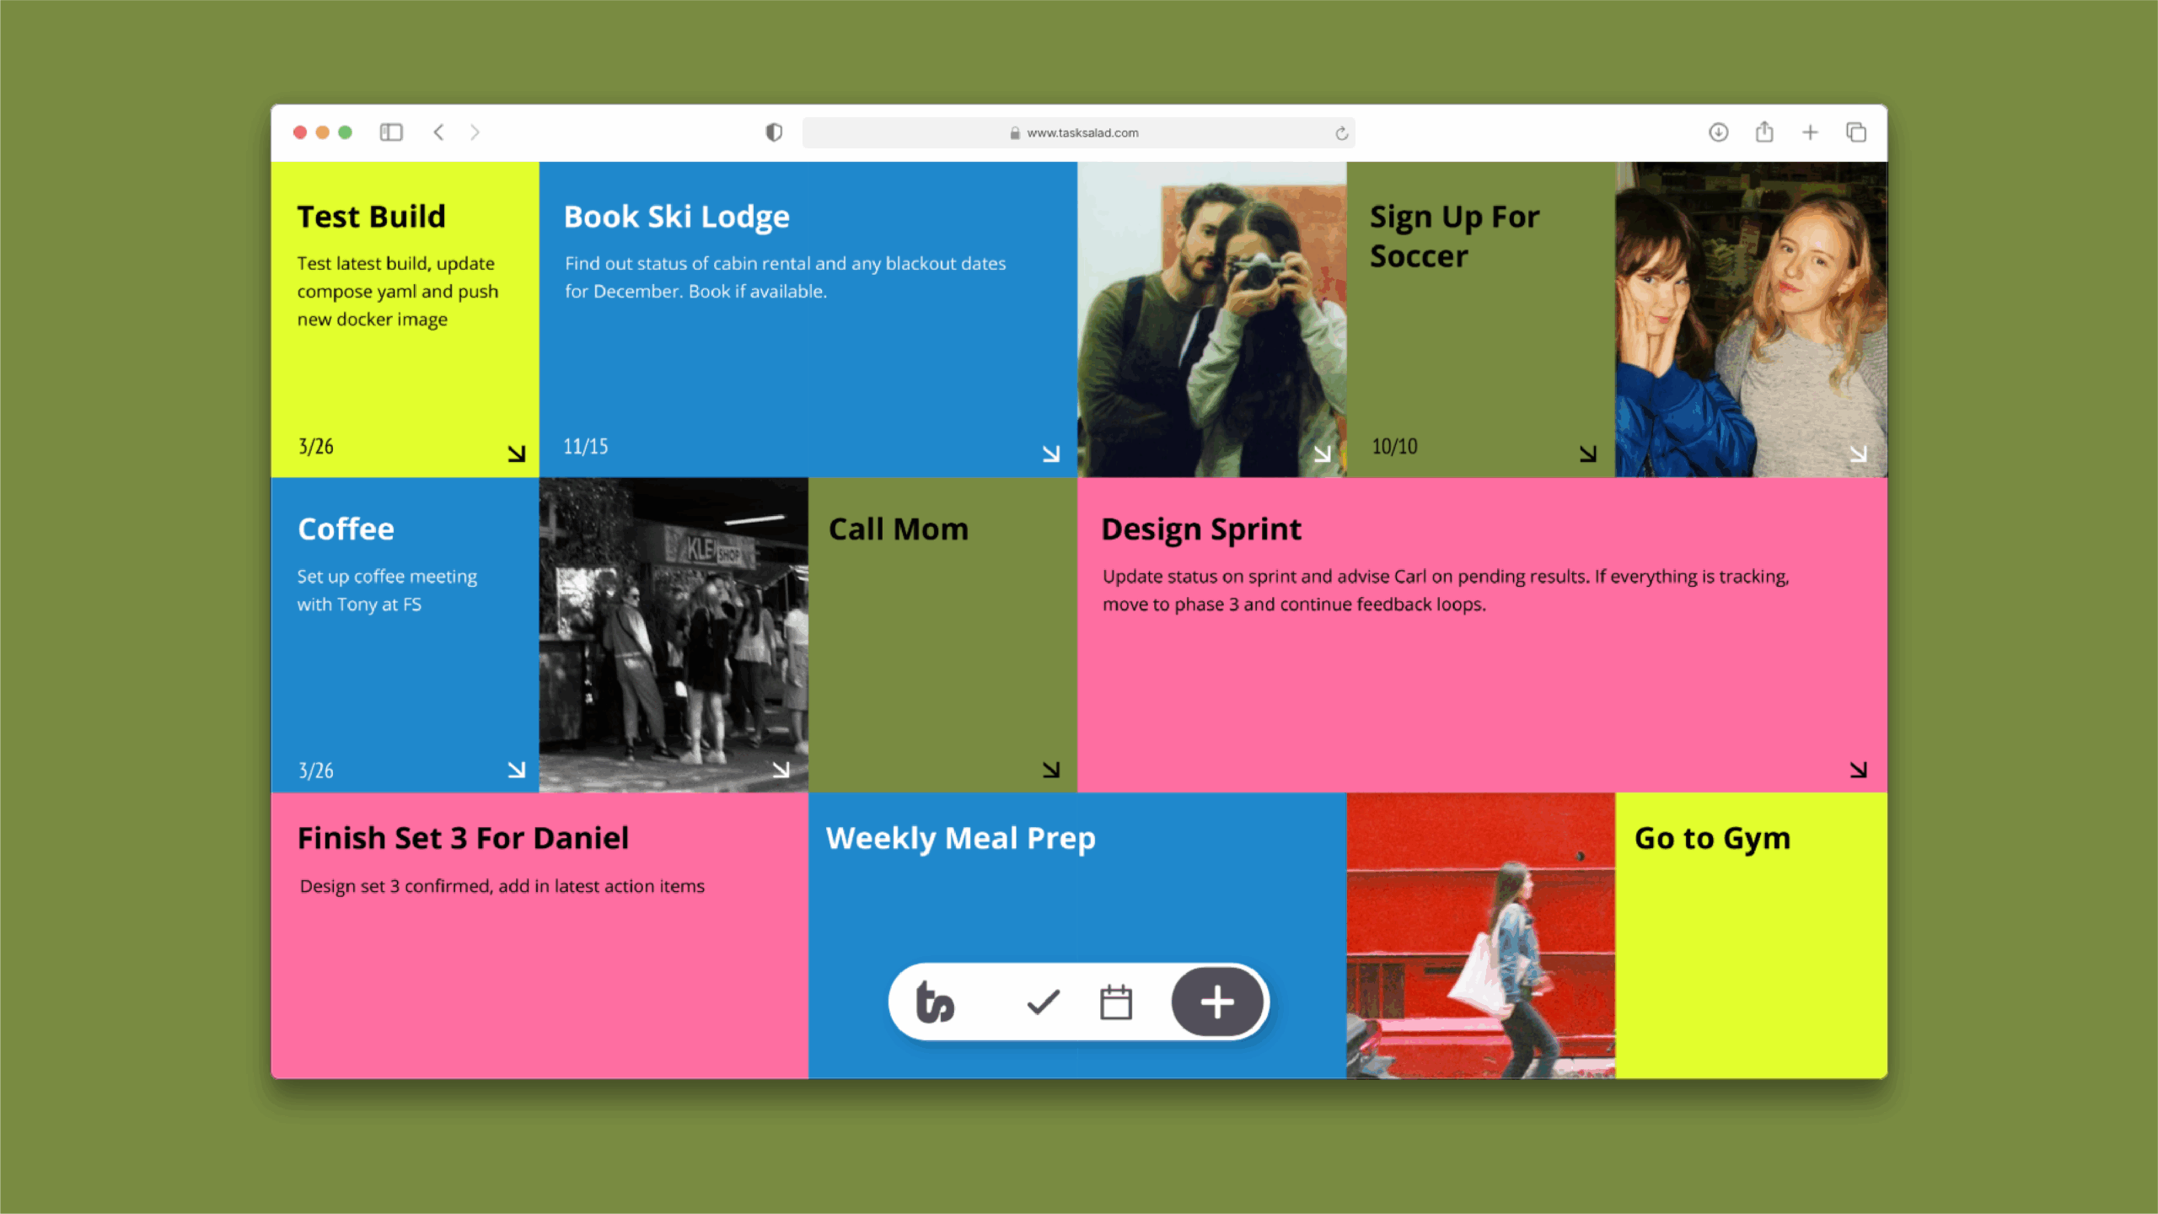The height and width of the screenshot is (1214, 2158).
Task: Click the Tasksalad logo icon
Action: click(x=935, y=1002)
